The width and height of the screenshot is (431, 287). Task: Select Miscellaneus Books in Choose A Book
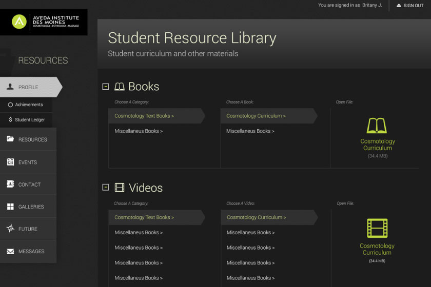[x=250, y=131]
